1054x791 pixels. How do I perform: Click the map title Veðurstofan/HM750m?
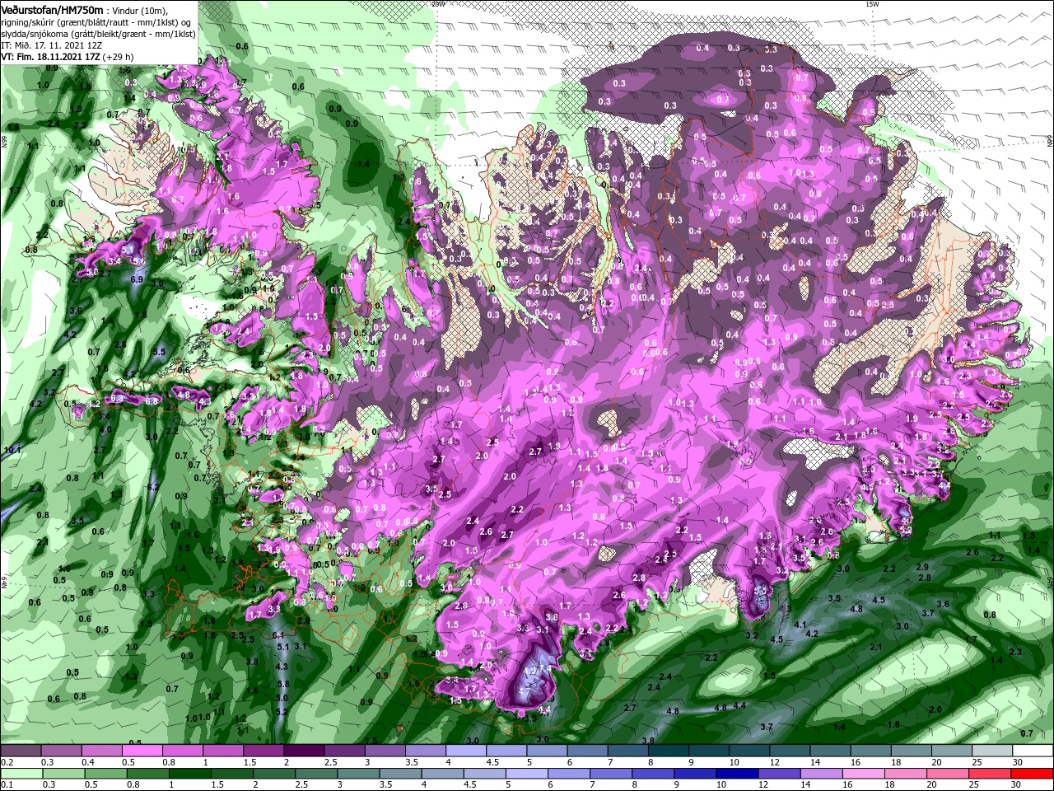click(52, 9)
